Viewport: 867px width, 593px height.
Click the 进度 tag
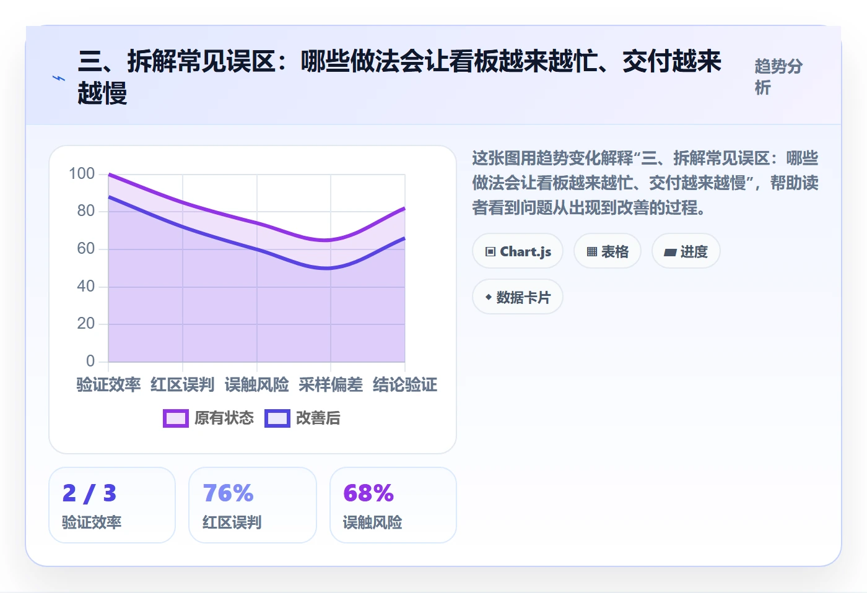tap(686, 251)
